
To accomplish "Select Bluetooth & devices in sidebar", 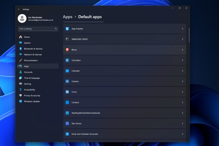I will click(38, 49).
